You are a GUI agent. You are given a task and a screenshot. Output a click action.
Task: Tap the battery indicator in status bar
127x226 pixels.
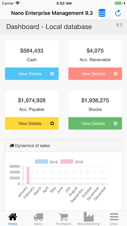(x=119, y=3)
